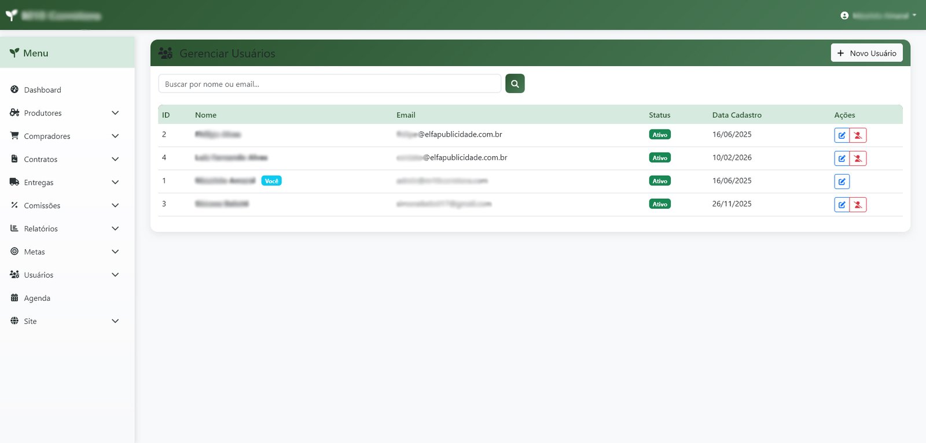Click the user avatar icon top right
The width and height of the screenshot is (926, 443).
pos(844,16)
